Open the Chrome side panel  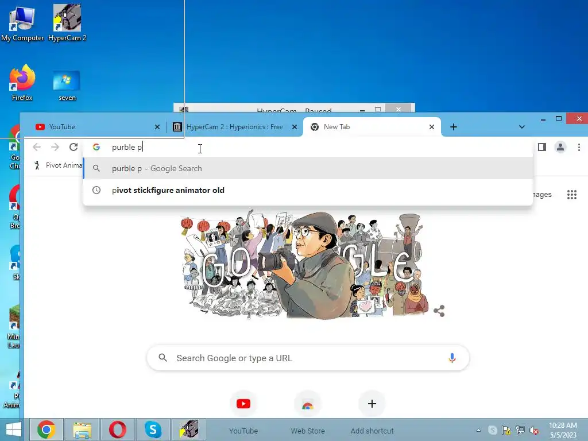[542, 147]
